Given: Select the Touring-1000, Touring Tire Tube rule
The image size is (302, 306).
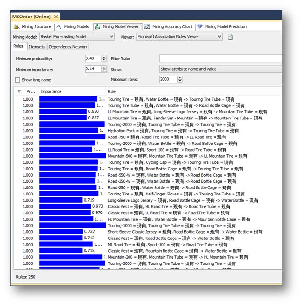Looking at the screenshot, I should [172, 226].
